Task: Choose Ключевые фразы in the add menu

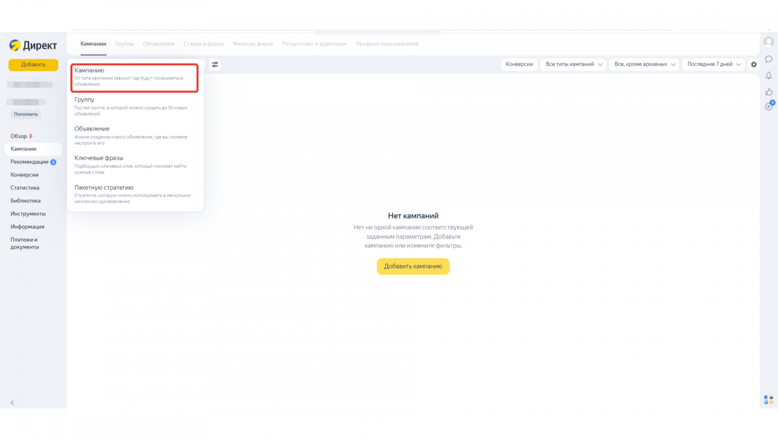Action: pos(135,165)
